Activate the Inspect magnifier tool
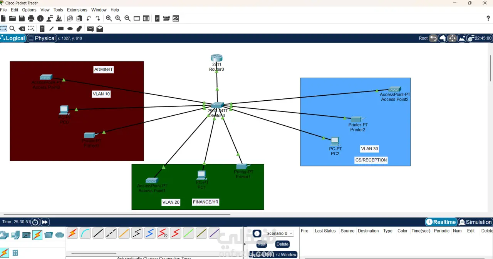493x259 pixels. click(12, 28)
